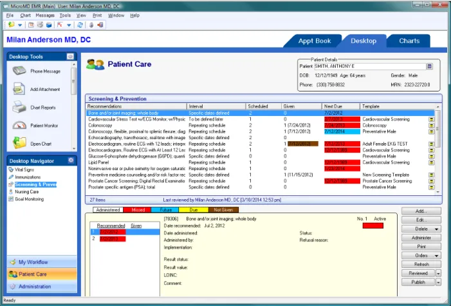This screenshot has width=451, height=306.
Task: Click the template note icon for the Prostate Cancer Screening row
Action: [432, 181]
